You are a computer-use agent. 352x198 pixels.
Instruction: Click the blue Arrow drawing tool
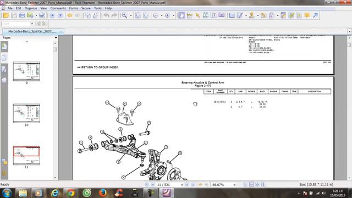[315, 15]
